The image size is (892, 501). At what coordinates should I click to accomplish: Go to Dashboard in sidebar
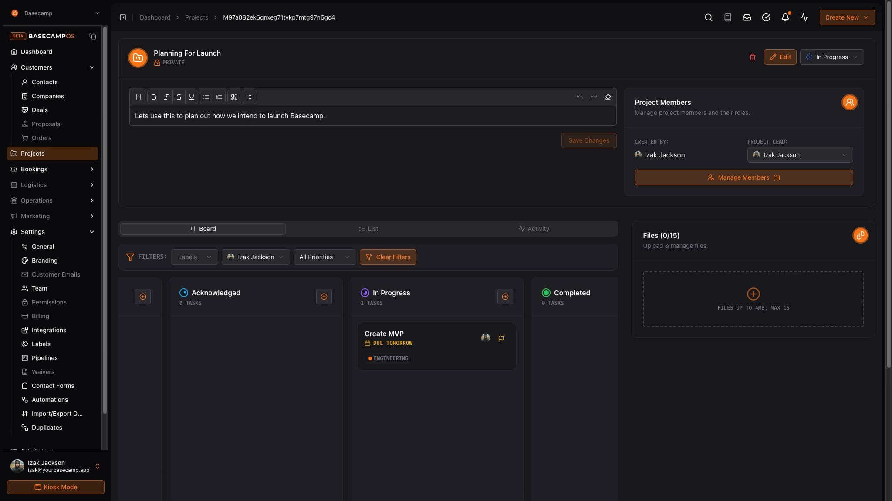pos(52,52)
